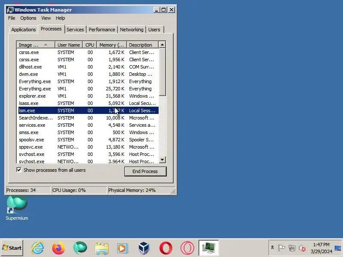343x257 pixels.
Task: Select the explorer.exe process row
Action: click(88, 96)
